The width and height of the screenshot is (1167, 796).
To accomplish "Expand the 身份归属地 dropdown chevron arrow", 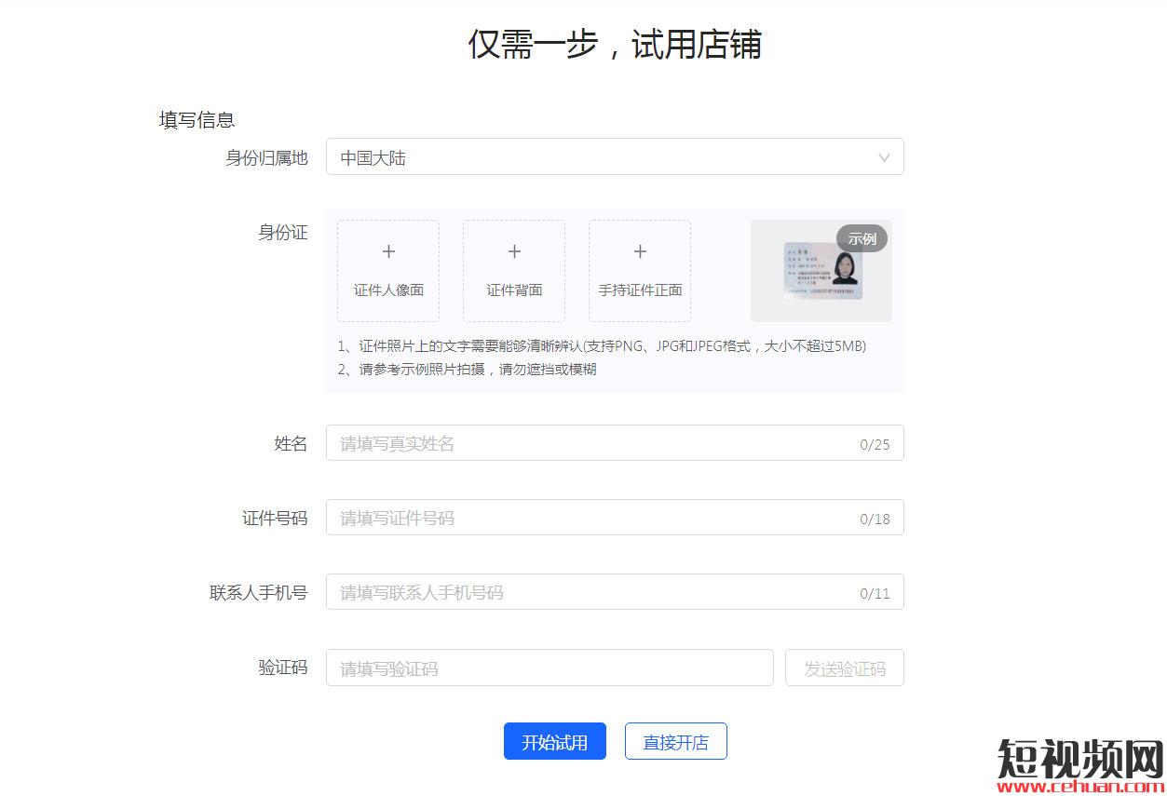I will click(884, 157).
